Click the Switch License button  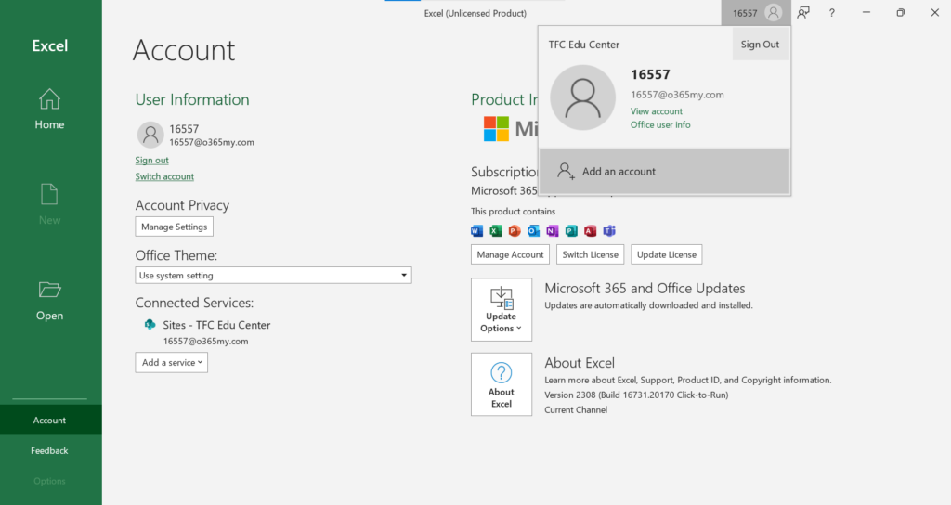pos(590,254)
